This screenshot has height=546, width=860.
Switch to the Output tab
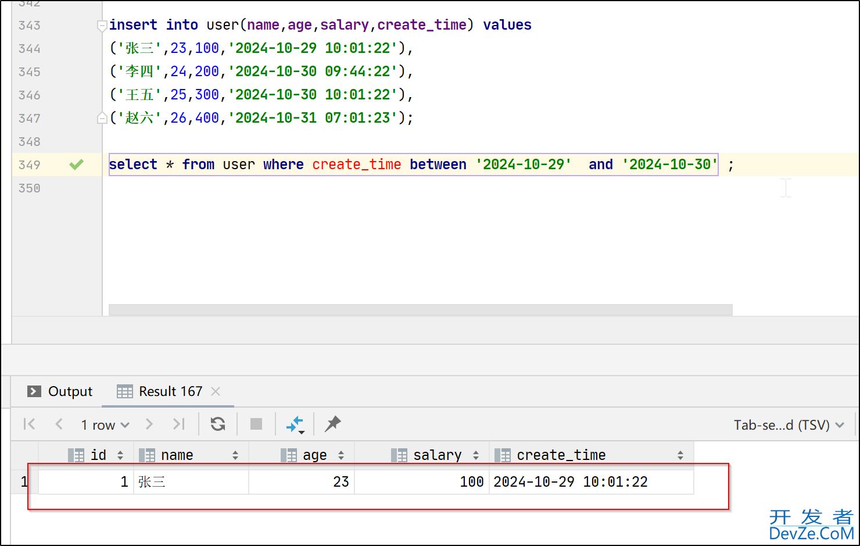click(60, 391)
